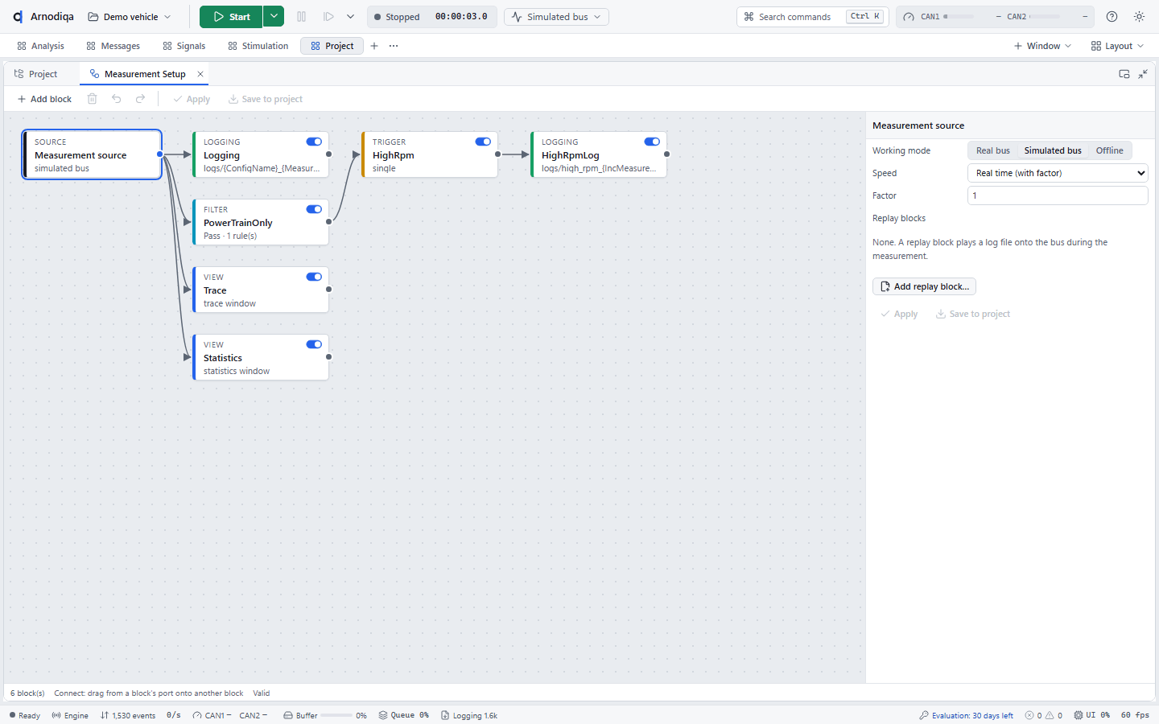
Task: Toggle the light/dark theme sun icon
Action: [x=1139, y=17]
